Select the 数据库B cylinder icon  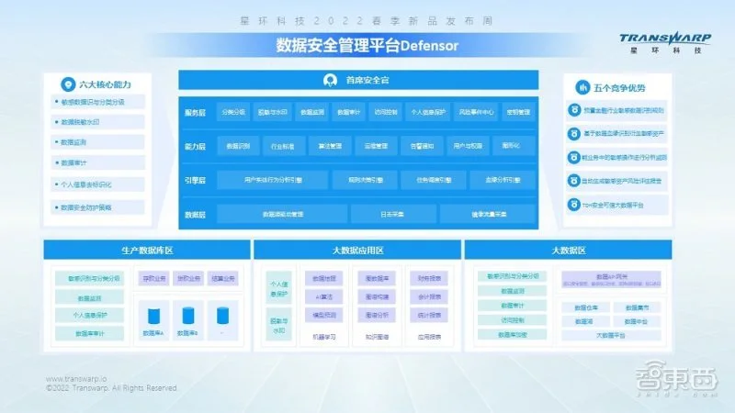pos(187,316)
